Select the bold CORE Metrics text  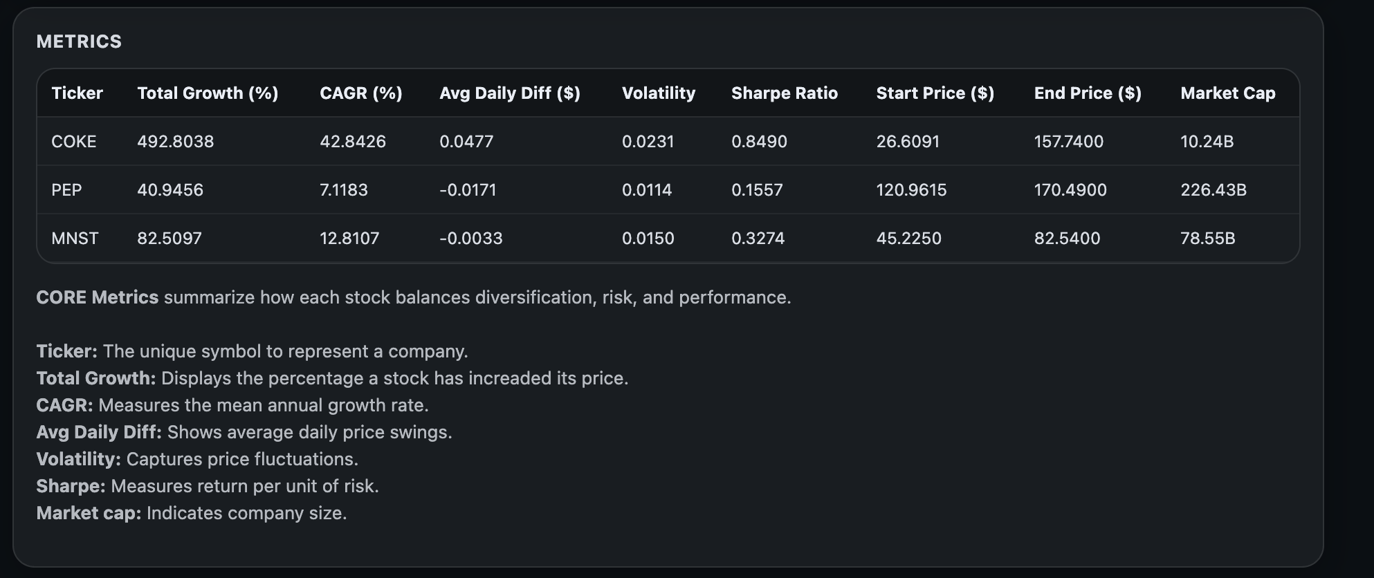coord(98,298)
